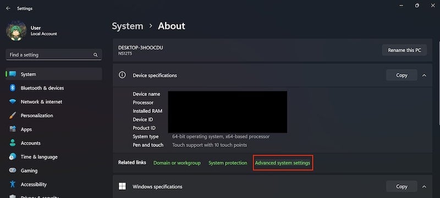Click the back arrow in Settings title bar

[8, 8]
